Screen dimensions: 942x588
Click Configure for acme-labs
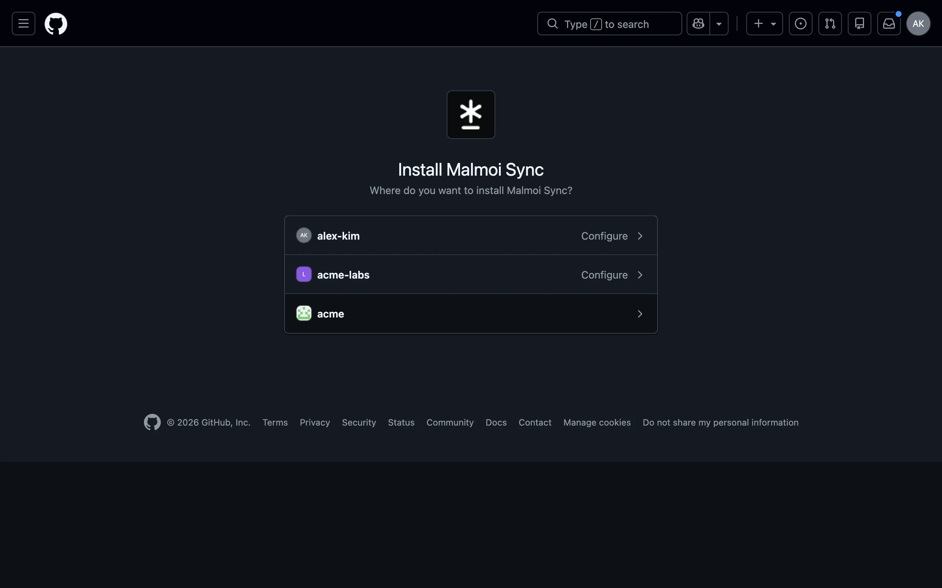tap(604, 275)
